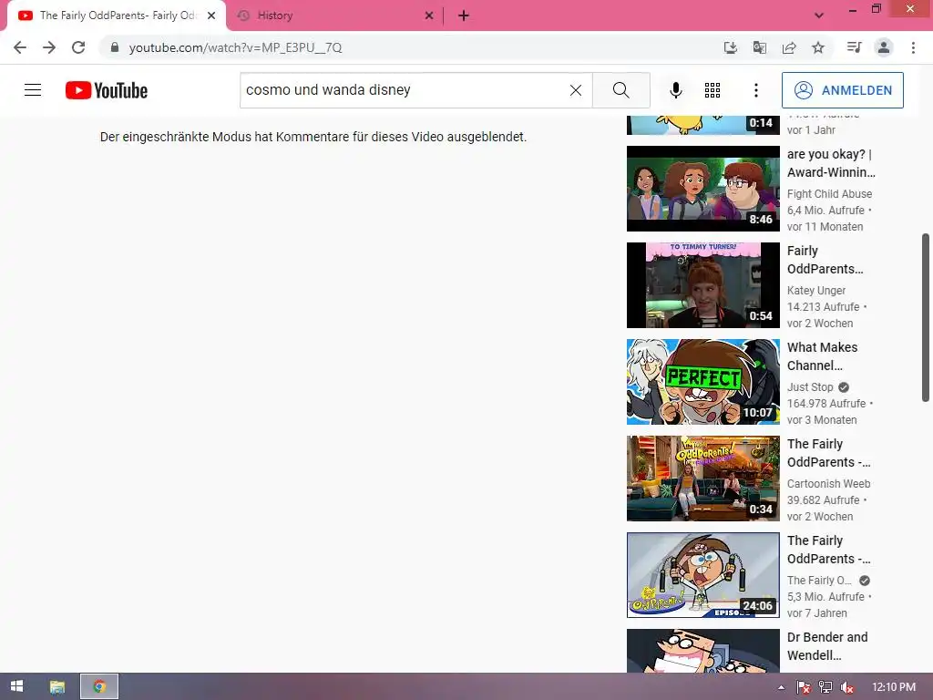Screen dimensions: 933x700
Task: Select The Fairly OddParents YouTube tab
Action: click(117, 15)
